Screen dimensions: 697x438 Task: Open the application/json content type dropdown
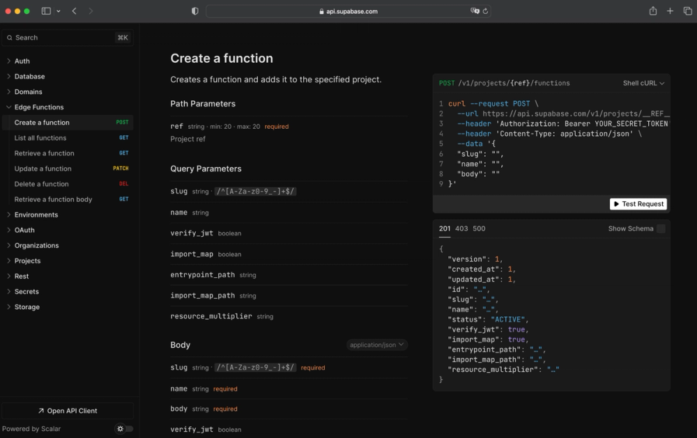tap(376, 345)
